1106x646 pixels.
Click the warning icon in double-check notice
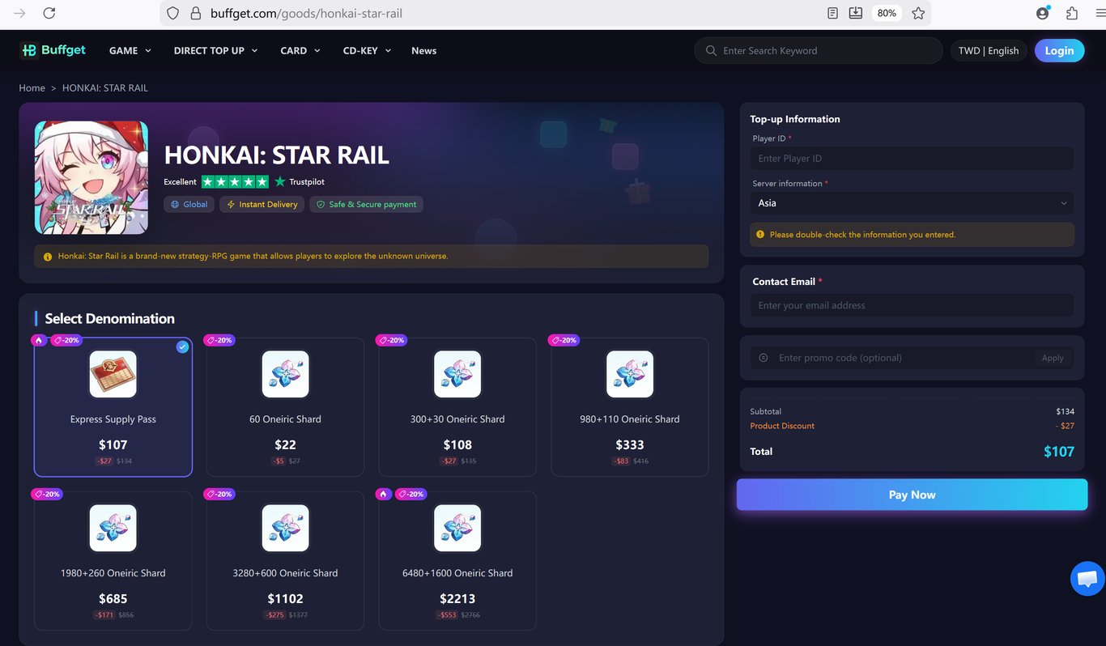(759, 234)
